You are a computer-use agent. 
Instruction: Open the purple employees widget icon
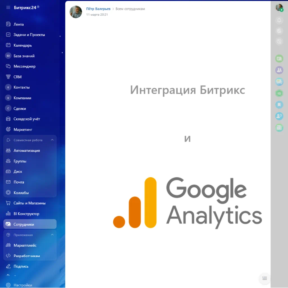click(x=279, y=70)
